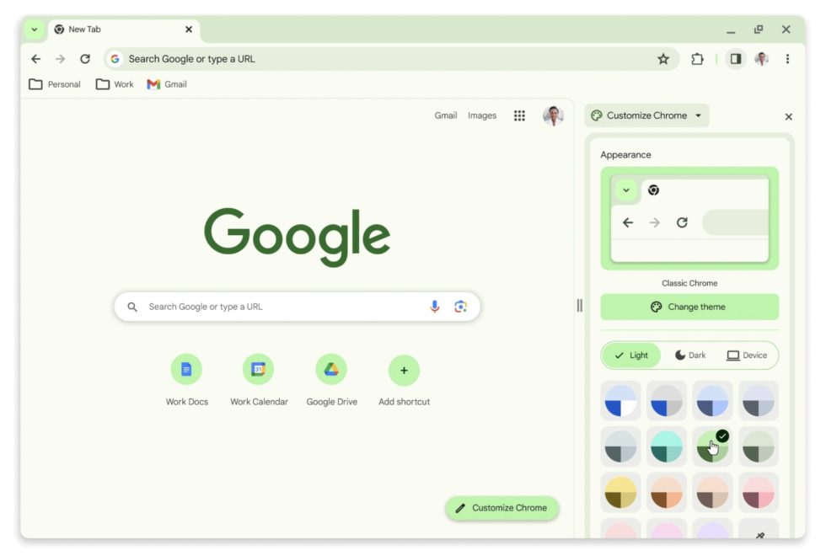Toggle the side panel icon in toolbar
This screenshot has width=826, height=556.
(735, 59)
